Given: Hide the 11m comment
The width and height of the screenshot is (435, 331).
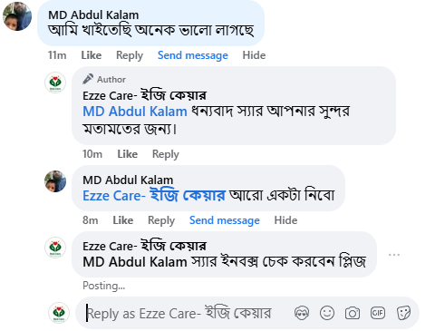Looking at the screenshot, I should (x=254, y=55).
